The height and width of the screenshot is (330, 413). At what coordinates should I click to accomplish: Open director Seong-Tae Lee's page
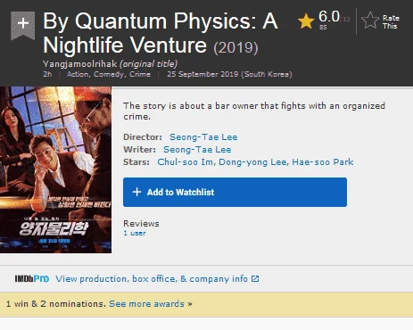(x=203, y=137)
